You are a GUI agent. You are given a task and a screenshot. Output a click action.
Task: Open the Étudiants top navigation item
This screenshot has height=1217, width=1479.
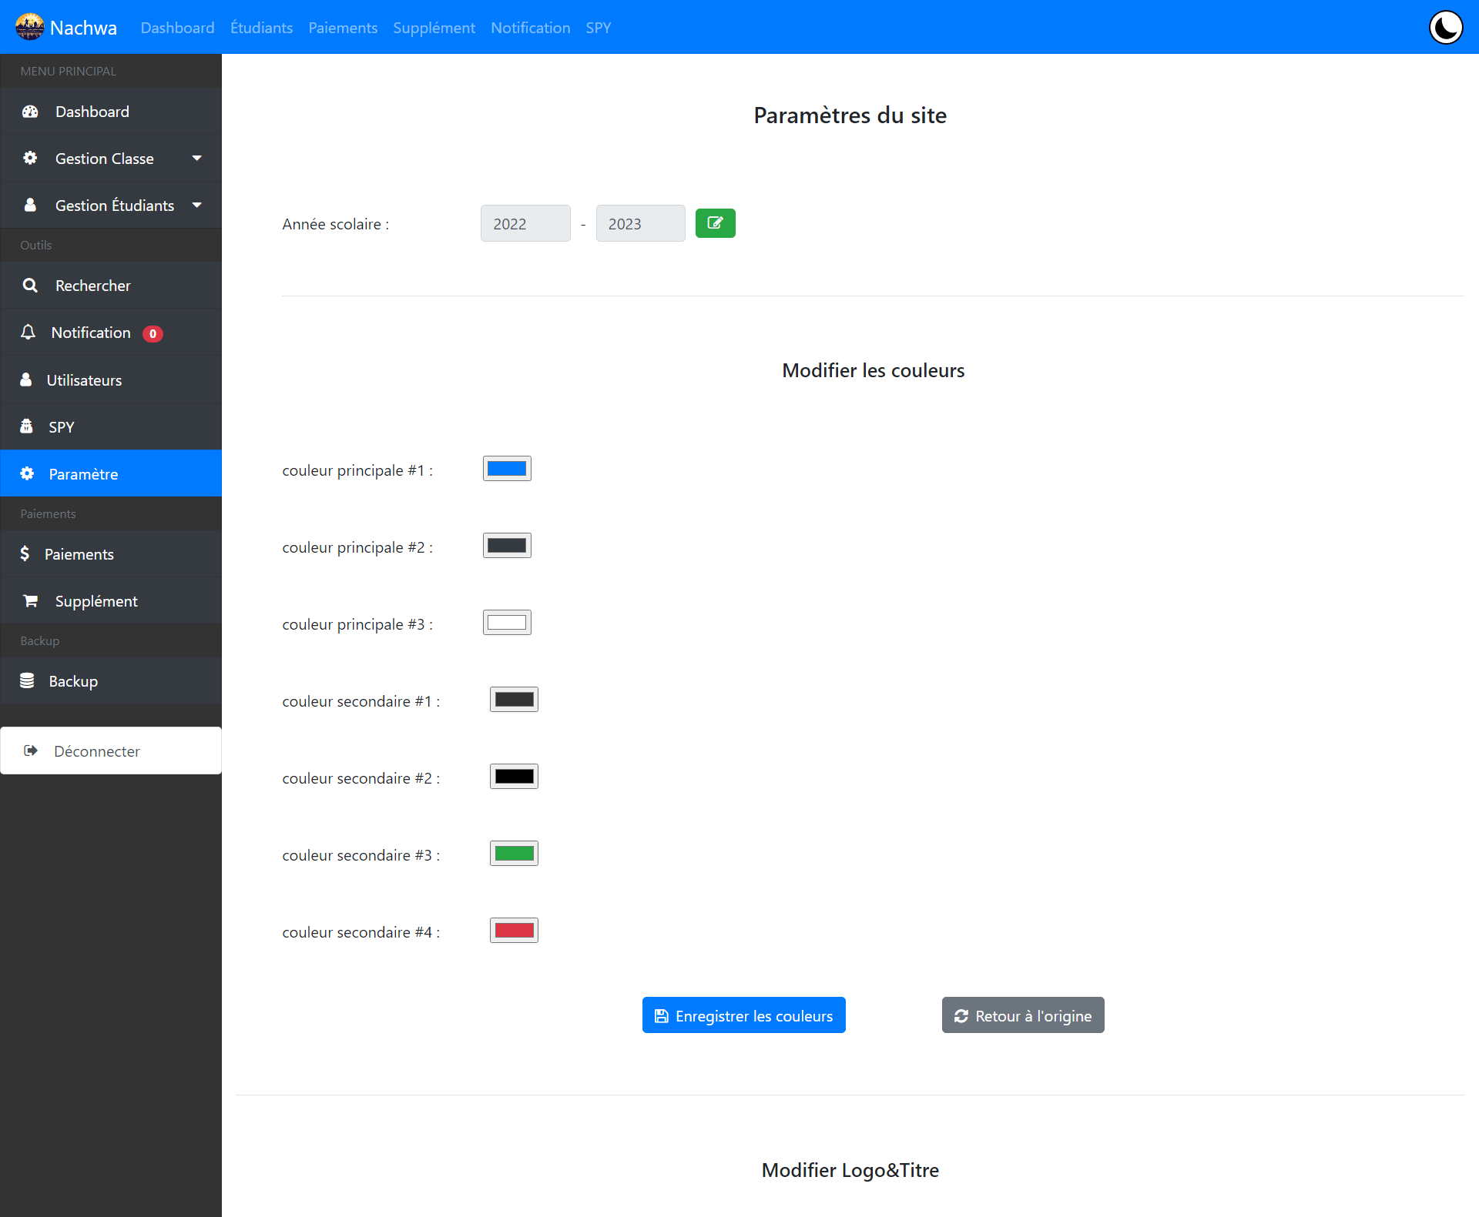coord(261,28)
